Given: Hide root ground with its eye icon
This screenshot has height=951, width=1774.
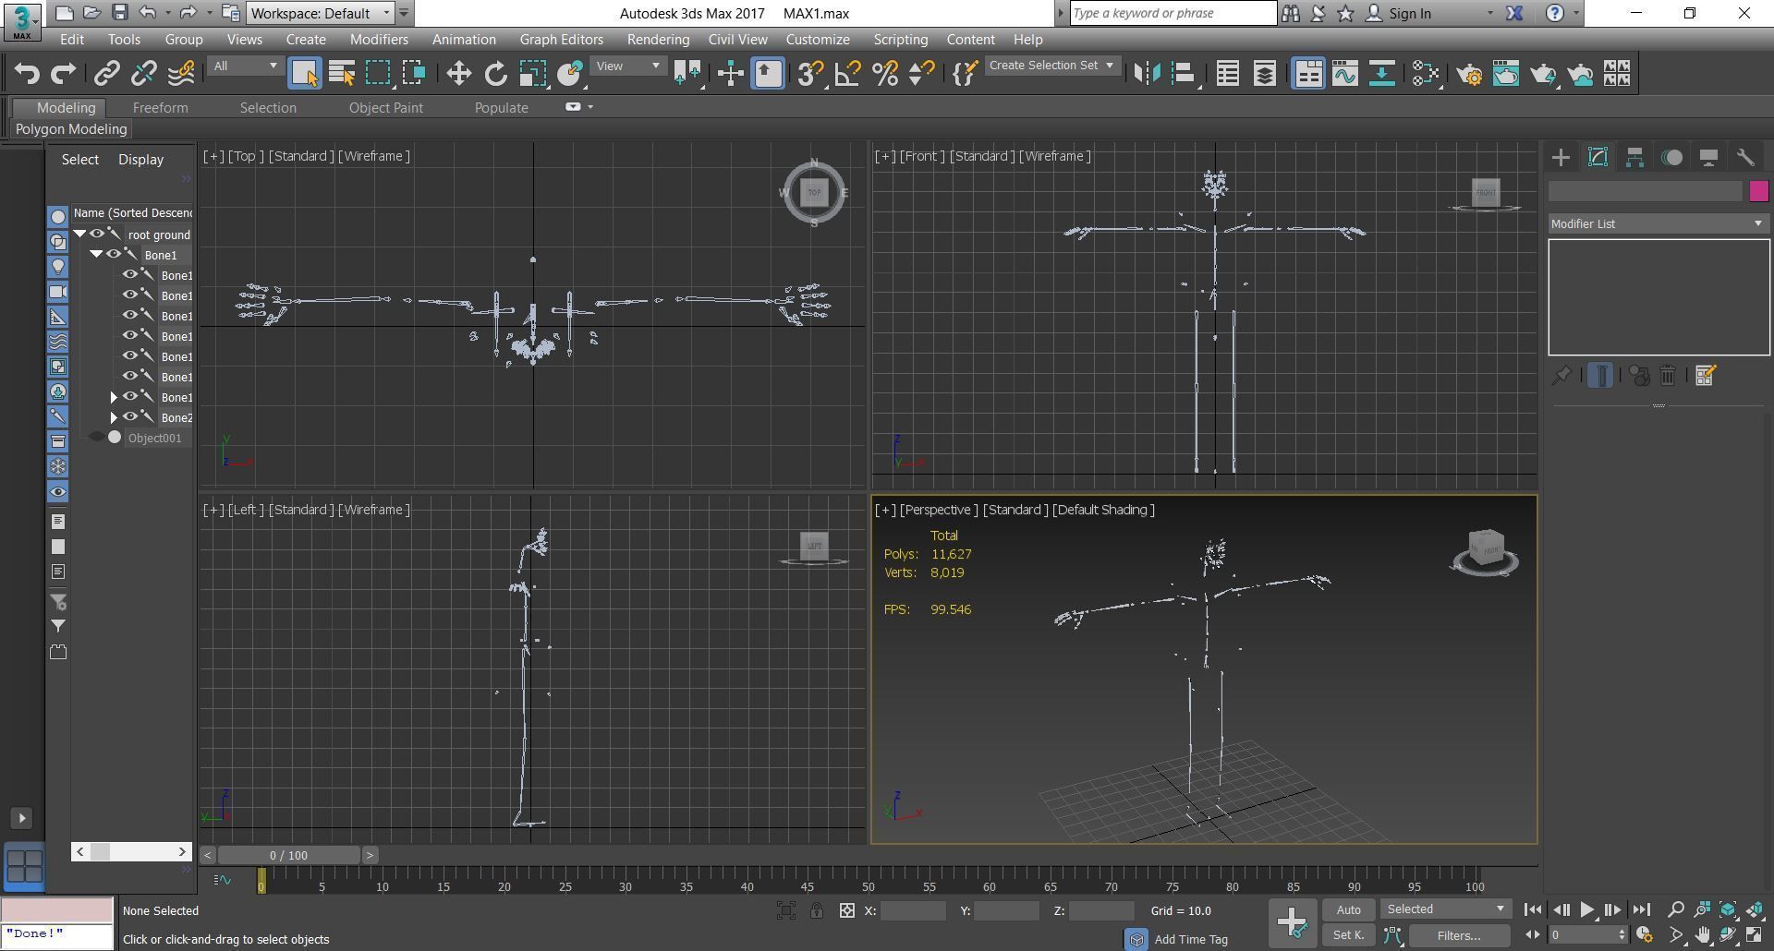Looking at the screenshot, I should point(96,235).
